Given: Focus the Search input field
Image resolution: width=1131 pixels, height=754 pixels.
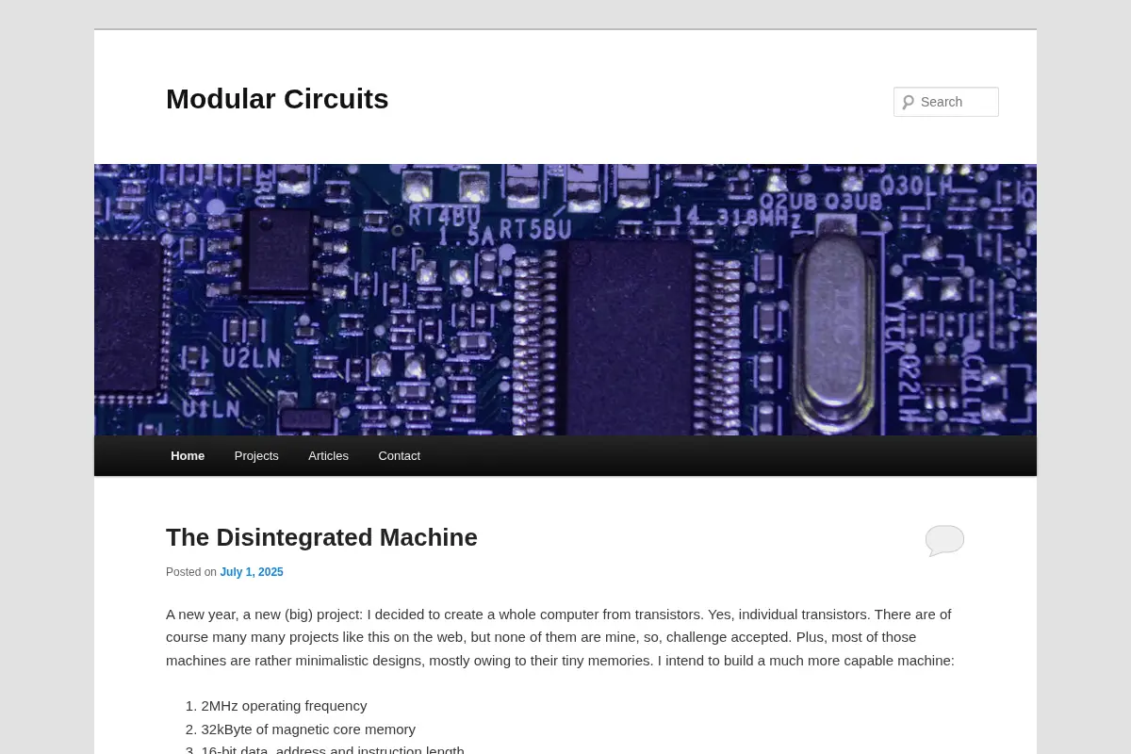Looking at the screenshot, I should click(946, 102).
